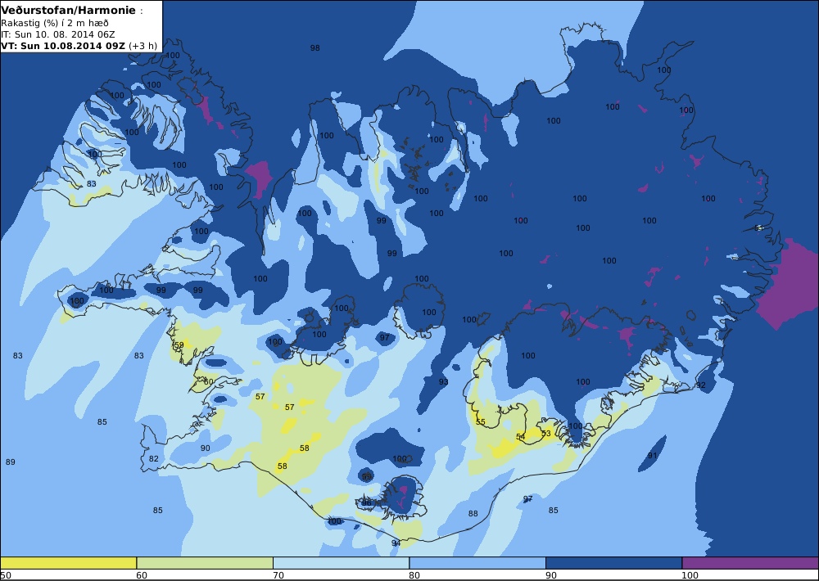Click the 98 value over the northern sea
The width and height of the screenshot is (819, 581).
pos(315,48)
